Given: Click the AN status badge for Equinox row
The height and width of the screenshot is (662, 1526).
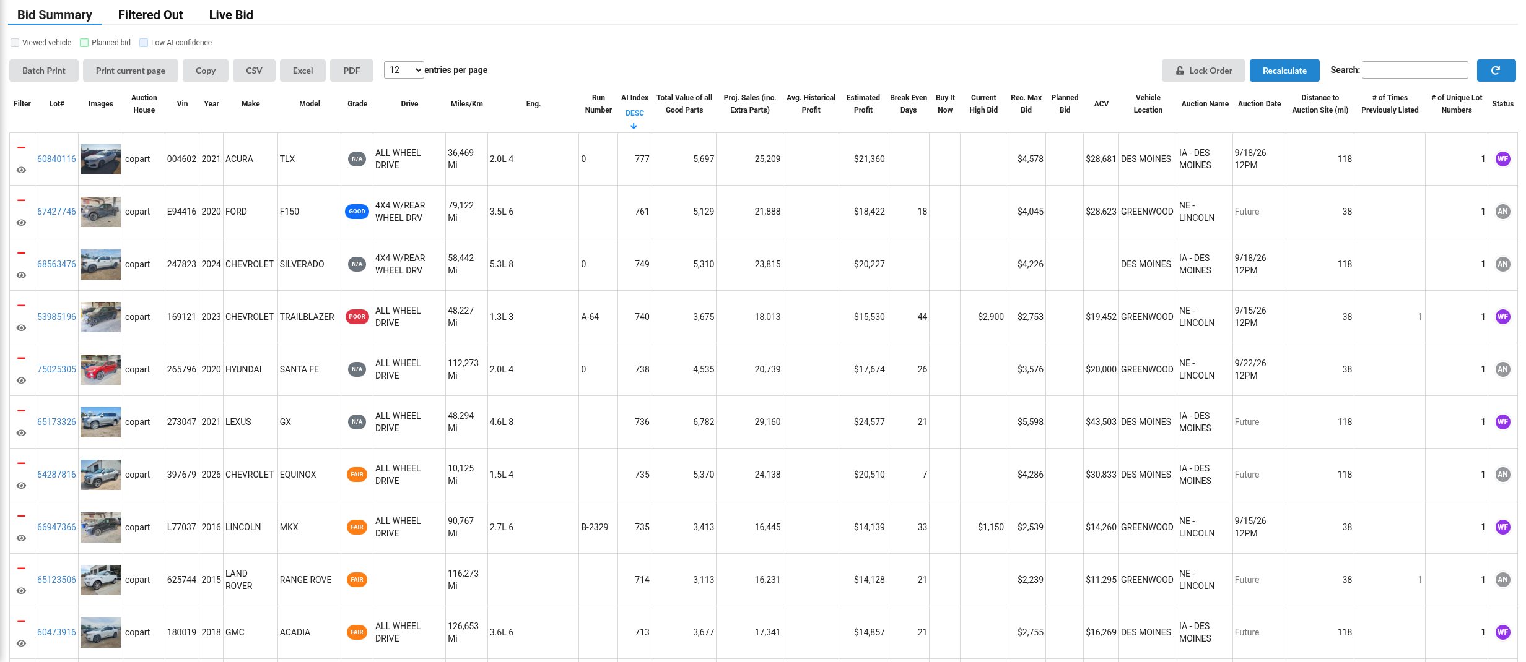Looking at the screenshot, I should (1502, 475).
